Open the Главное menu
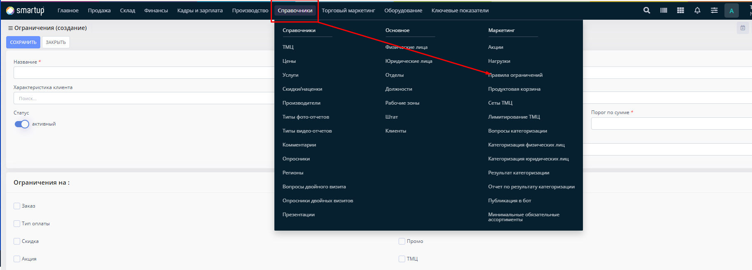752x270 pixels. (x=68, y=11)
